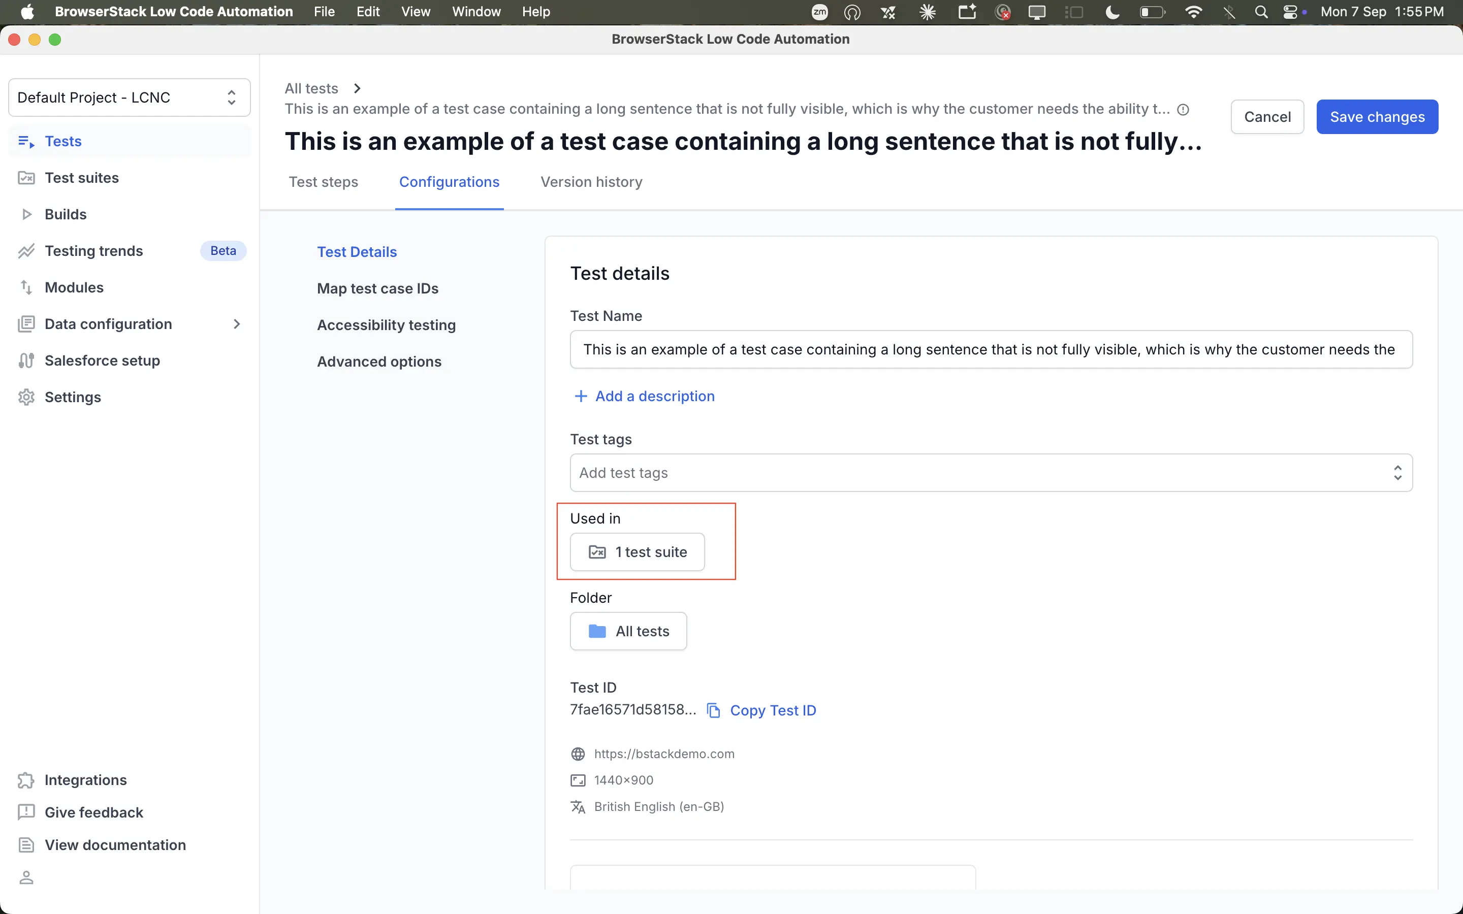The width and height of the screenshot is (1463, 914).
Task: Jump to Accessibility testing section
Action: (386, 325)
